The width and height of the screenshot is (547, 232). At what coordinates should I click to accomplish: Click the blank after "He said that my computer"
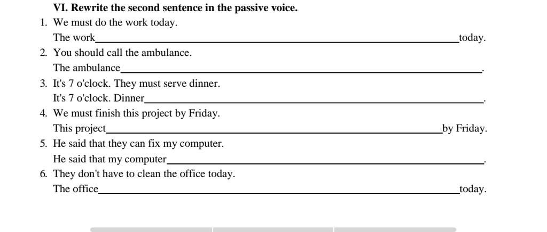pos(325,160)
